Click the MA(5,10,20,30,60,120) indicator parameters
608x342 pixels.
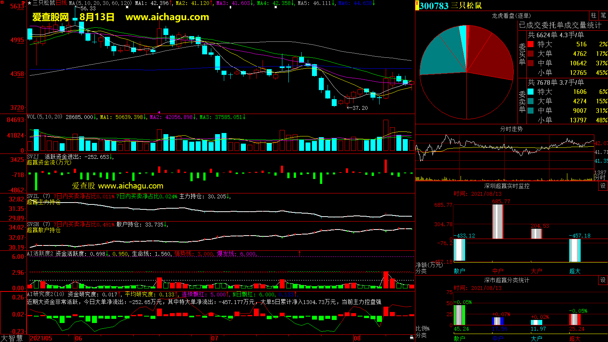click(100, 3)
